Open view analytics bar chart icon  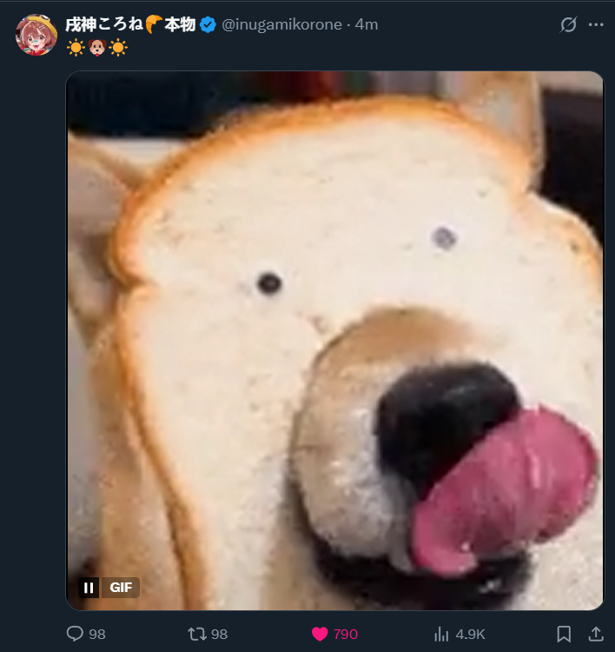[441, 634]
